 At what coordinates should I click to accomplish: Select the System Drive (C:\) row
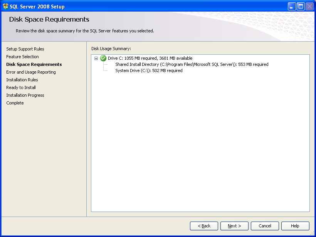(149, 71)
